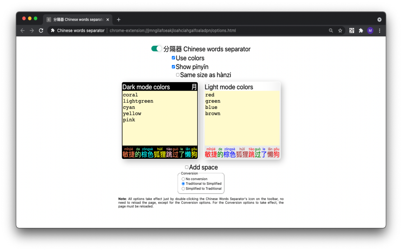Reload the options page
Image resolution: width=402 pixels, height=251 pixels.
click(x=41, y=30)
